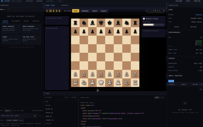Select the white king on e1
The width and height of the screenshot is (203, 127).
110,83
